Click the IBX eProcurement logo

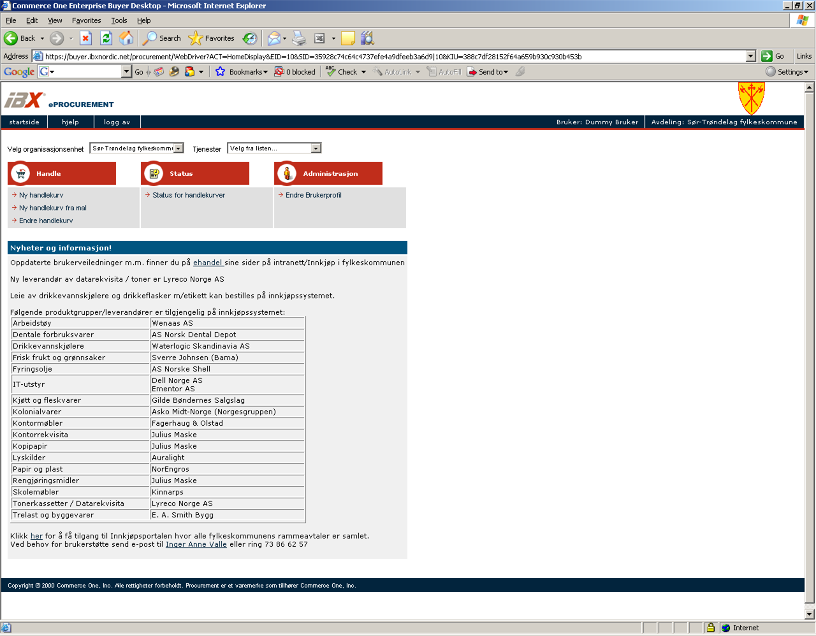59,100
